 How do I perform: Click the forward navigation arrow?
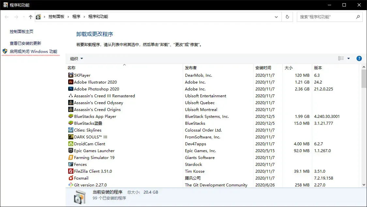pos(16,17)
